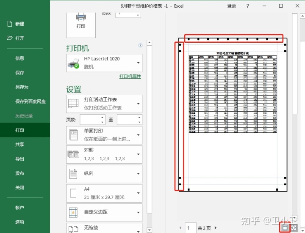Toggle the zoom to page button
This screenshot has height=233, width=305.
coord(294,228)
